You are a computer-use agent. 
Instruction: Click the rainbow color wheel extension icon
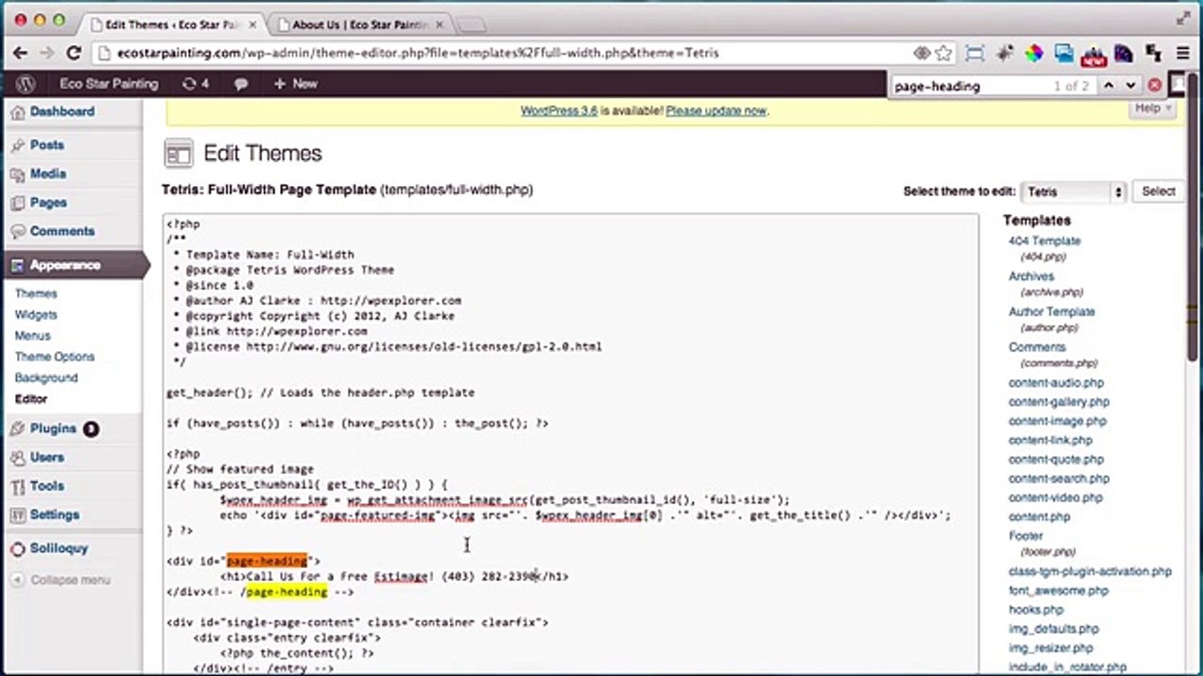[1034, 54]
